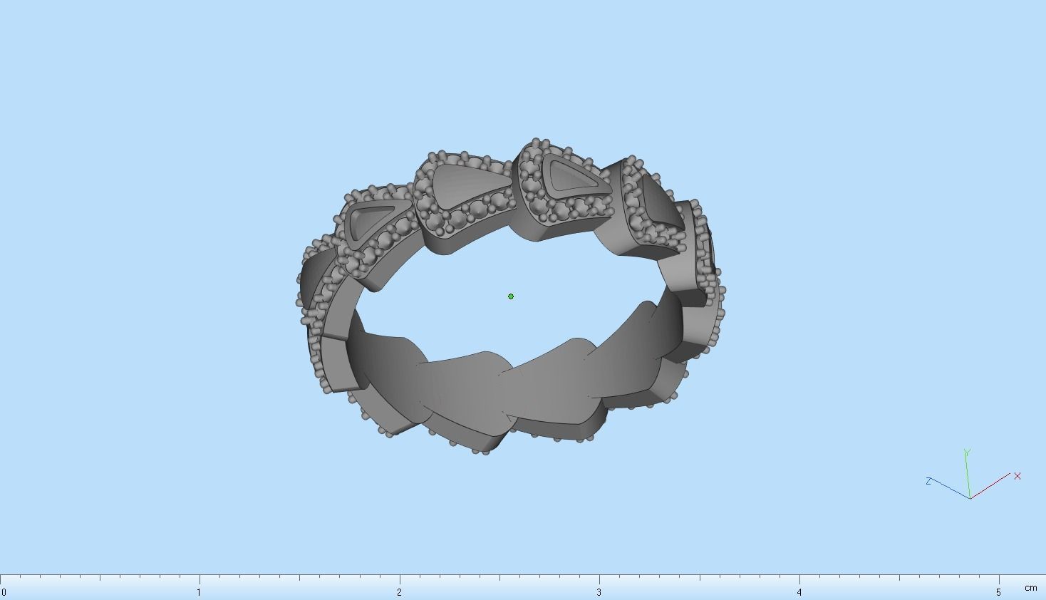Select the 3D ring model
Image resolution: width=1046 pixels, height=600 pixels.
tap(511, 296)
